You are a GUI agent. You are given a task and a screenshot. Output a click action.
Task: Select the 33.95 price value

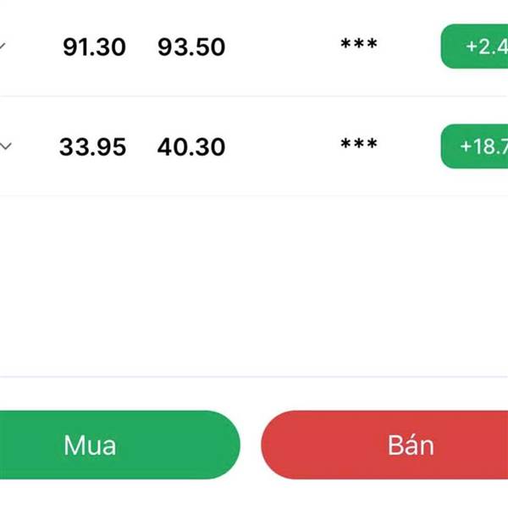pyautogui.click(x=92, y=147)
